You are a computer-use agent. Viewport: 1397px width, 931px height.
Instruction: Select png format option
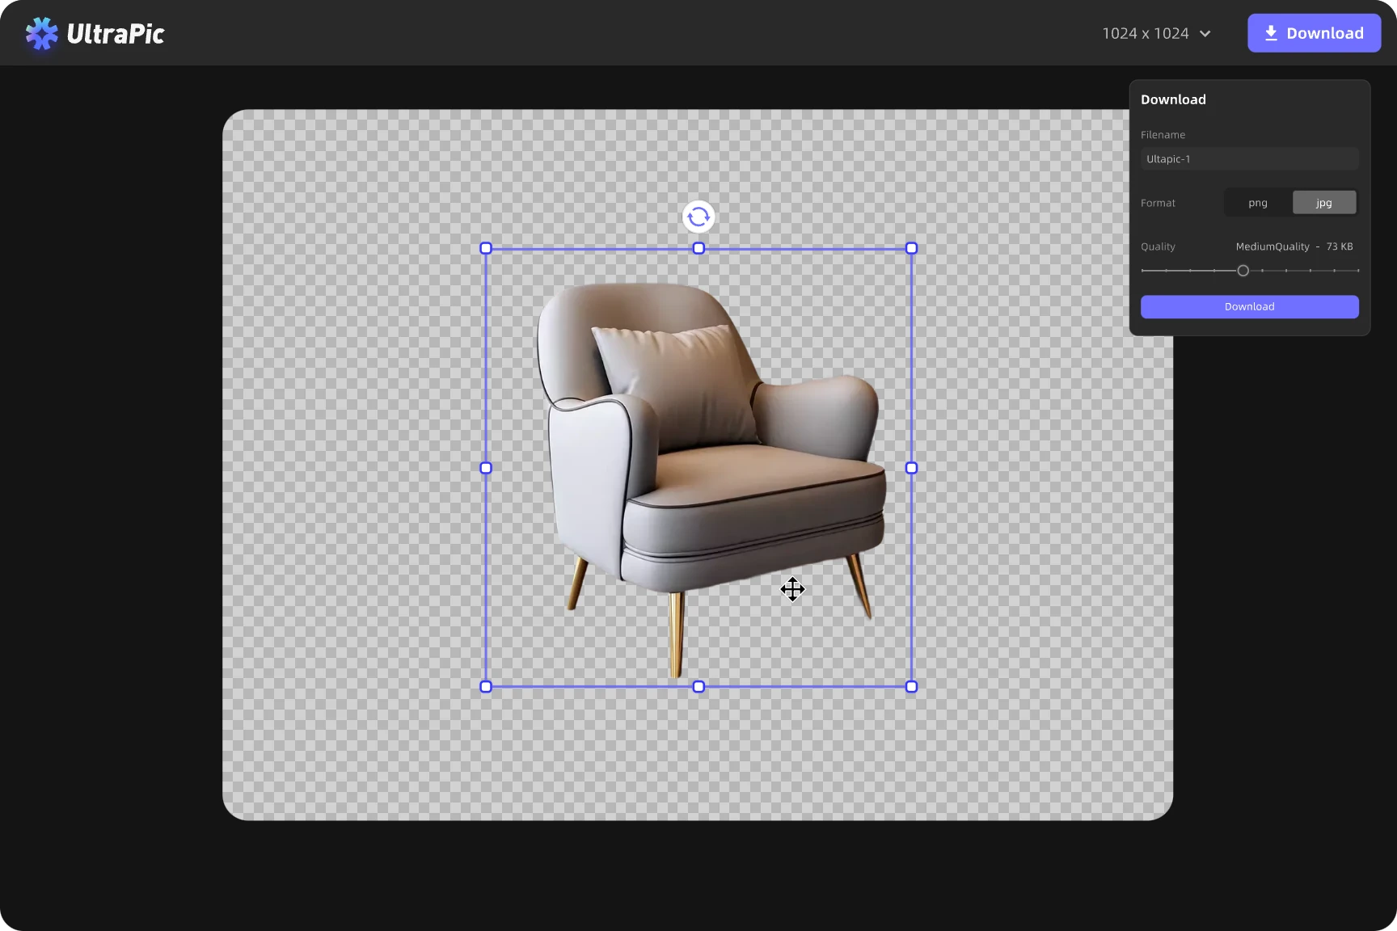coord(1257,203)
